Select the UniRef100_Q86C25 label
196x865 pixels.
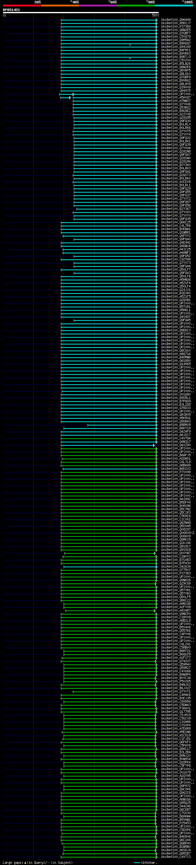[176, 222]
